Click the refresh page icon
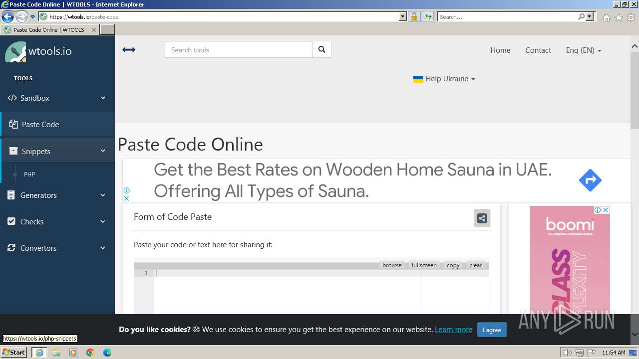Screen dimensions: 639x359 [x=428, y=16]
